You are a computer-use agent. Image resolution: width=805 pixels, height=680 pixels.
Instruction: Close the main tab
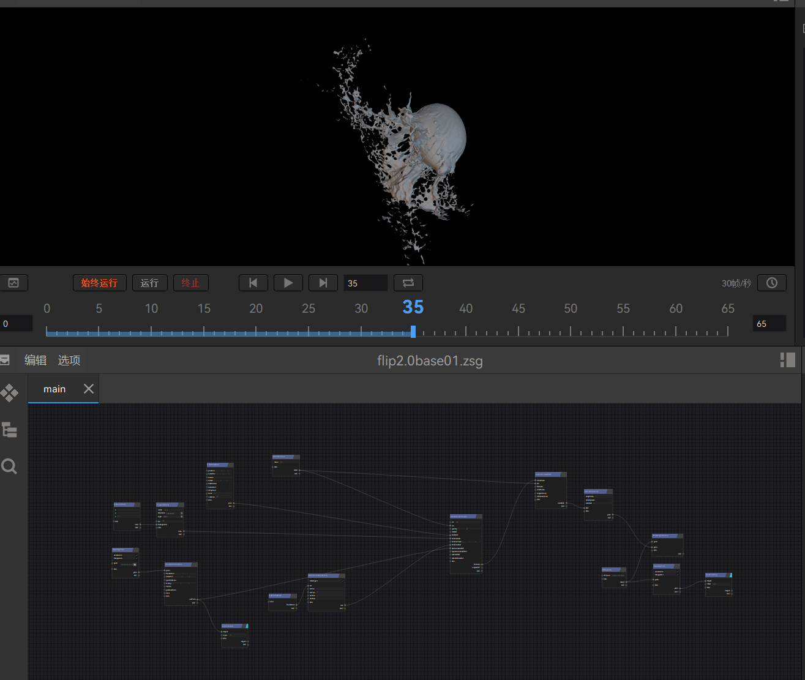[89, 389]
